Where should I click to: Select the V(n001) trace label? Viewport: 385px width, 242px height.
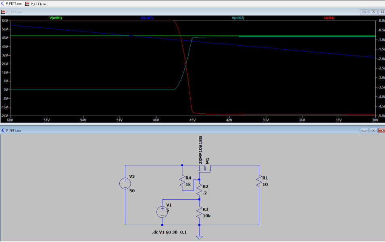coord(56,18)
